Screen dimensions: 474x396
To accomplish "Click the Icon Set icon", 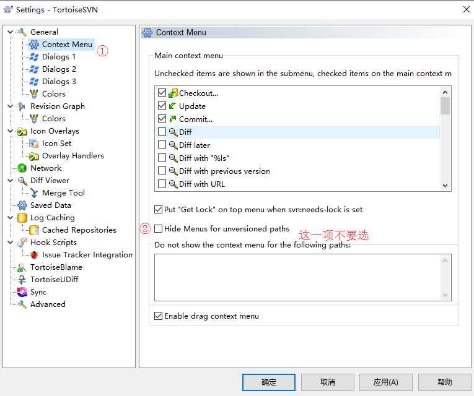I will [x=34, y=144].
